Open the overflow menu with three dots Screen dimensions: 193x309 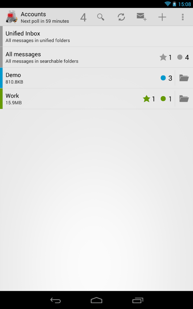183,17
